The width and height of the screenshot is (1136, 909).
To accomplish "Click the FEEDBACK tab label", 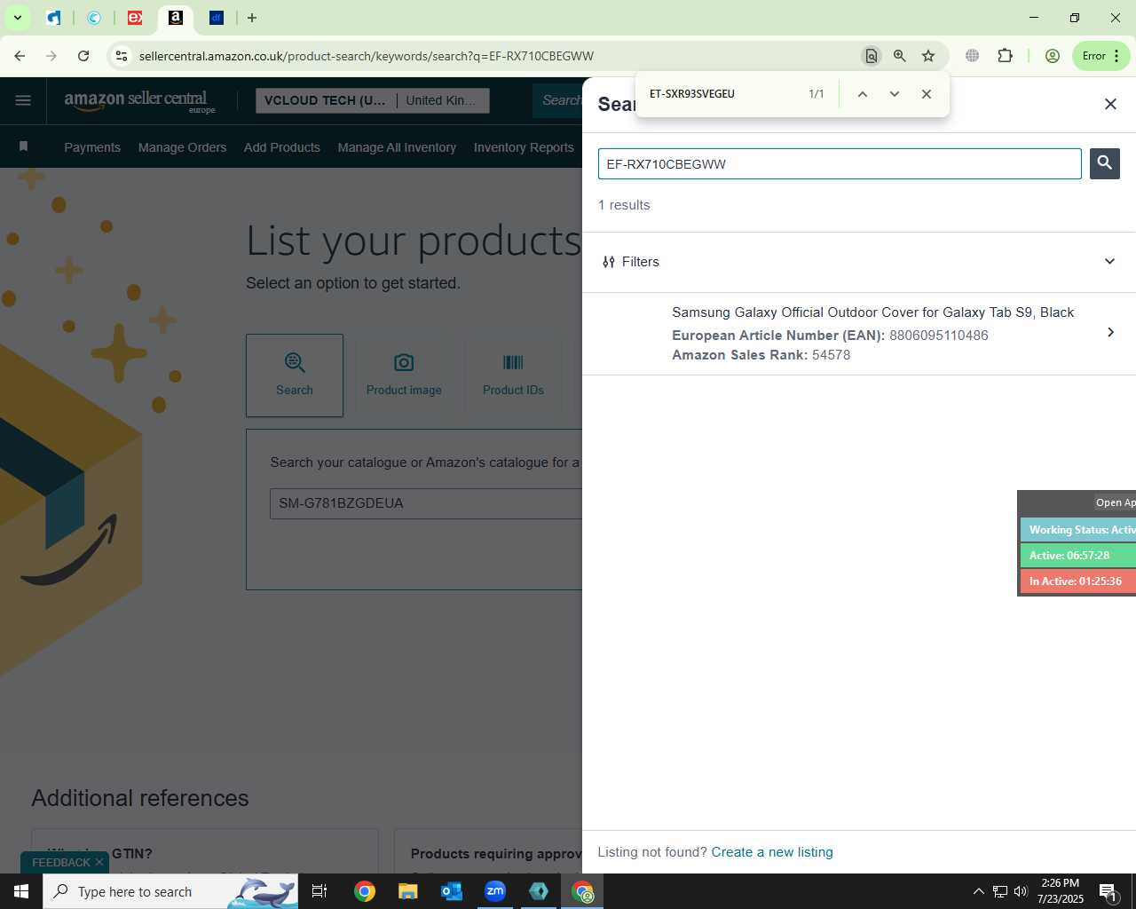I will (x=61, y=862).
